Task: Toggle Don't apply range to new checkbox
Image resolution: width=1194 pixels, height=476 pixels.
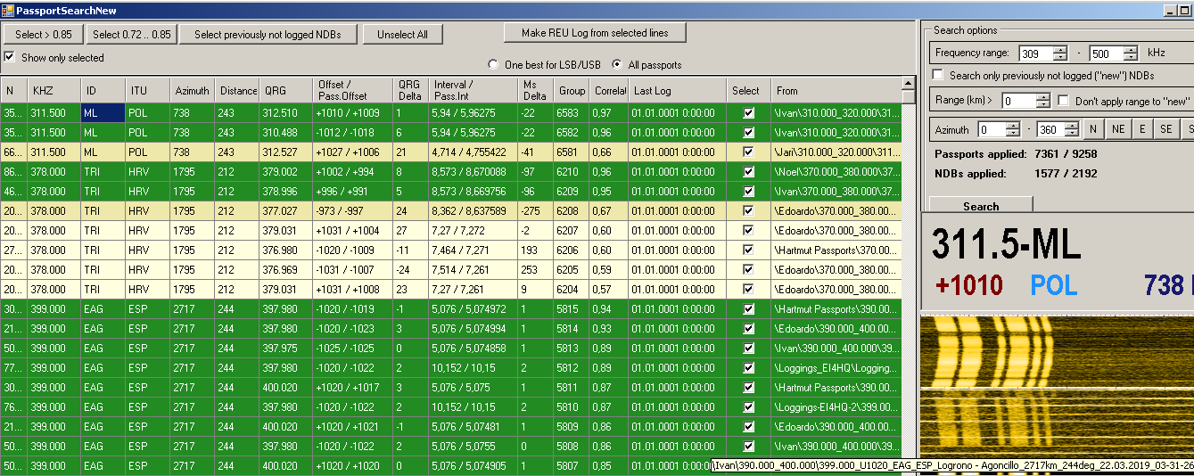Action: (1064, 101)
